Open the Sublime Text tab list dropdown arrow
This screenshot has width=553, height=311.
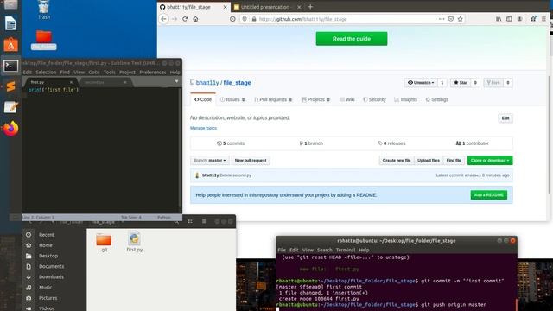coord(176,81)
